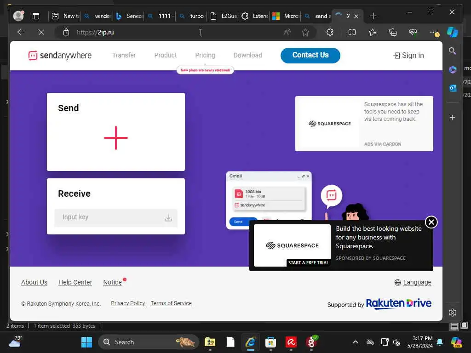The width and height of the screenshot is (471, 353).
Task: Open the Copilot sidebar icon
Action: pyautogui.click(x=453, y=32)
